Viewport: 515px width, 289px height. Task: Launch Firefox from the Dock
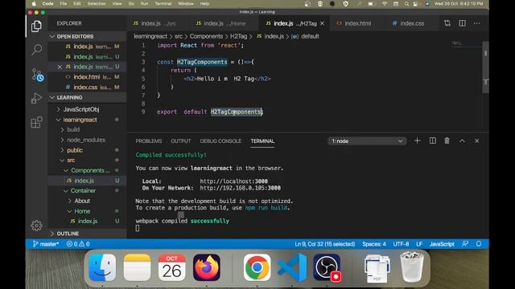(207, 267)
